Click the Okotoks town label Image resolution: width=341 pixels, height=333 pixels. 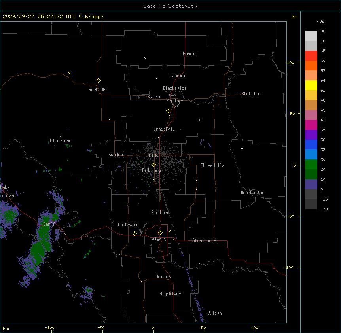[x=163, y=277]
